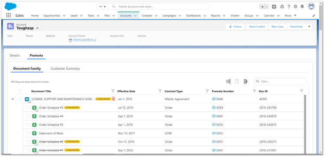Select the Pramata tab
The width and height of the screenshot is (325, 157).
36,55
